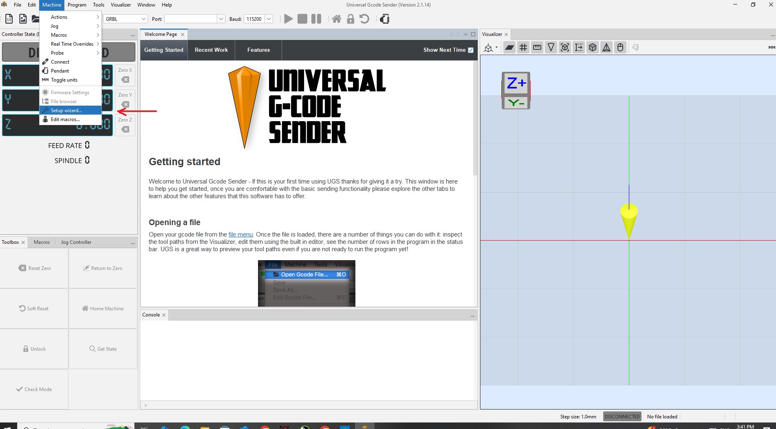Click the image file import icon
Screen dimensions: 776x429
coord(23,19)
